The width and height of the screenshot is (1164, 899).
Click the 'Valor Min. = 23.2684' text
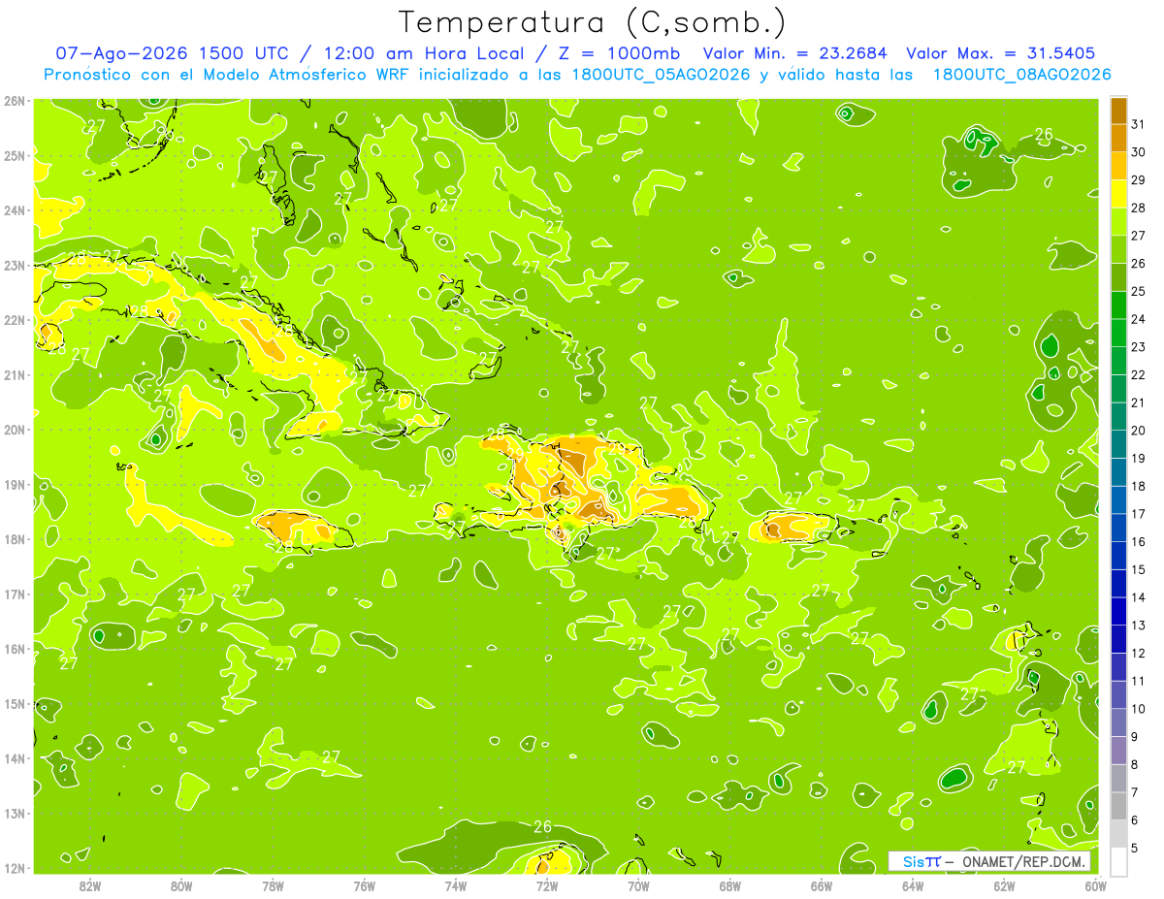pos(794,53)
